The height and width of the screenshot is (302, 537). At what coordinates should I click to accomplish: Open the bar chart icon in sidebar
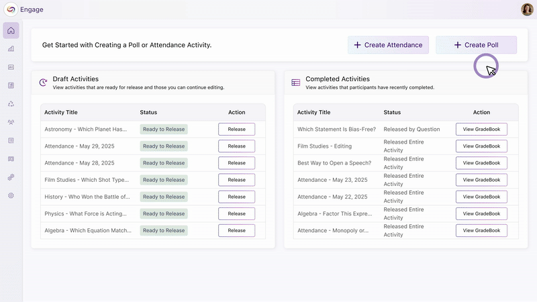coord(11,49)
